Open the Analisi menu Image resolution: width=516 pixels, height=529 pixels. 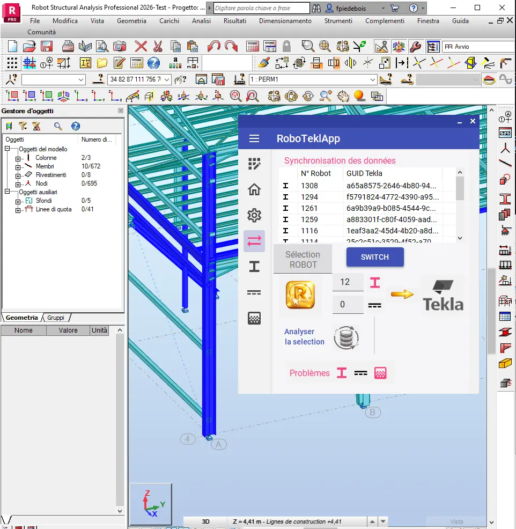[202, 21]
